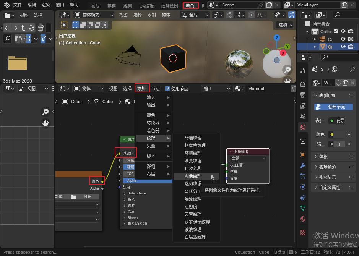Click the create new directory icon
This screenshot has height=256, width=359.
[41, 28]
